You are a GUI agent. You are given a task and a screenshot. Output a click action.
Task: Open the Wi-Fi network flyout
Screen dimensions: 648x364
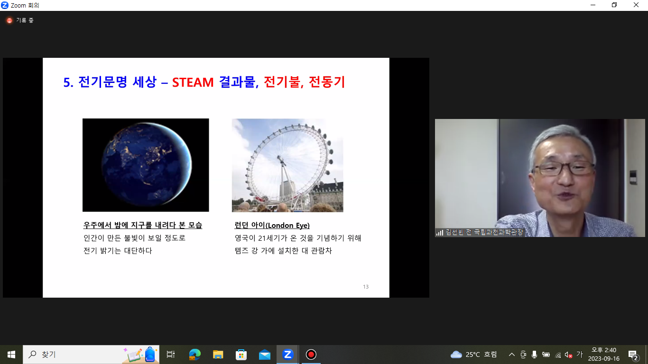(x=557, y=355)
